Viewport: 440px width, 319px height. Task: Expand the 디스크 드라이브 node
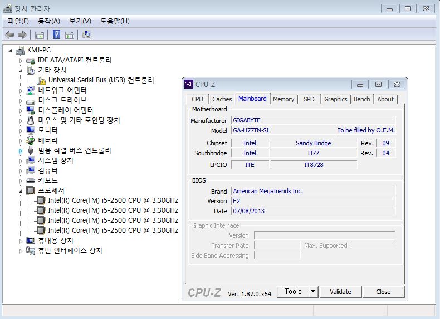pos(21,101)
